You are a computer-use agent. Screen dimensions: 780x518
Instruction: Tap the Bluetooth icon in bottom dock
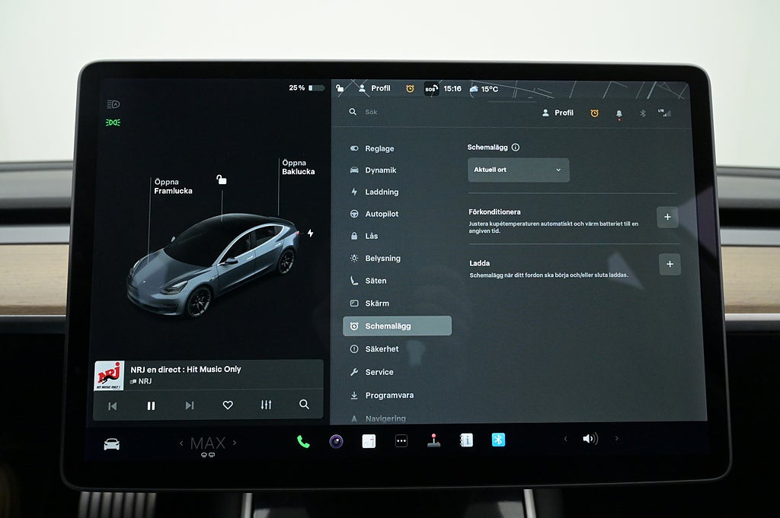[x=498, y=440]
